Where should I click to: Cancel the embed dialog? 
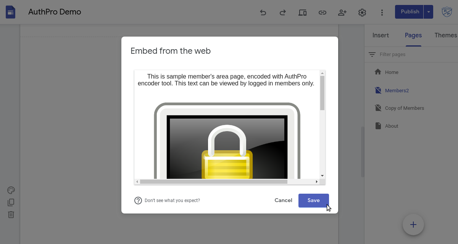click(x=283, y=201)
